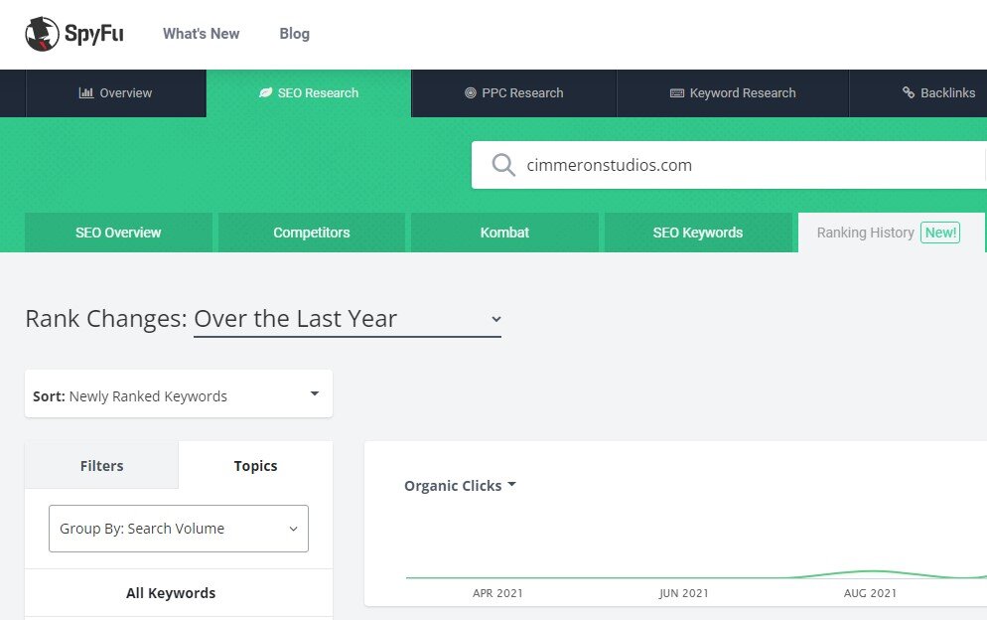Select the Ranking History sub-tab
Image resolution: width=987 pixels, height=620 pixels.
(892, 232)
